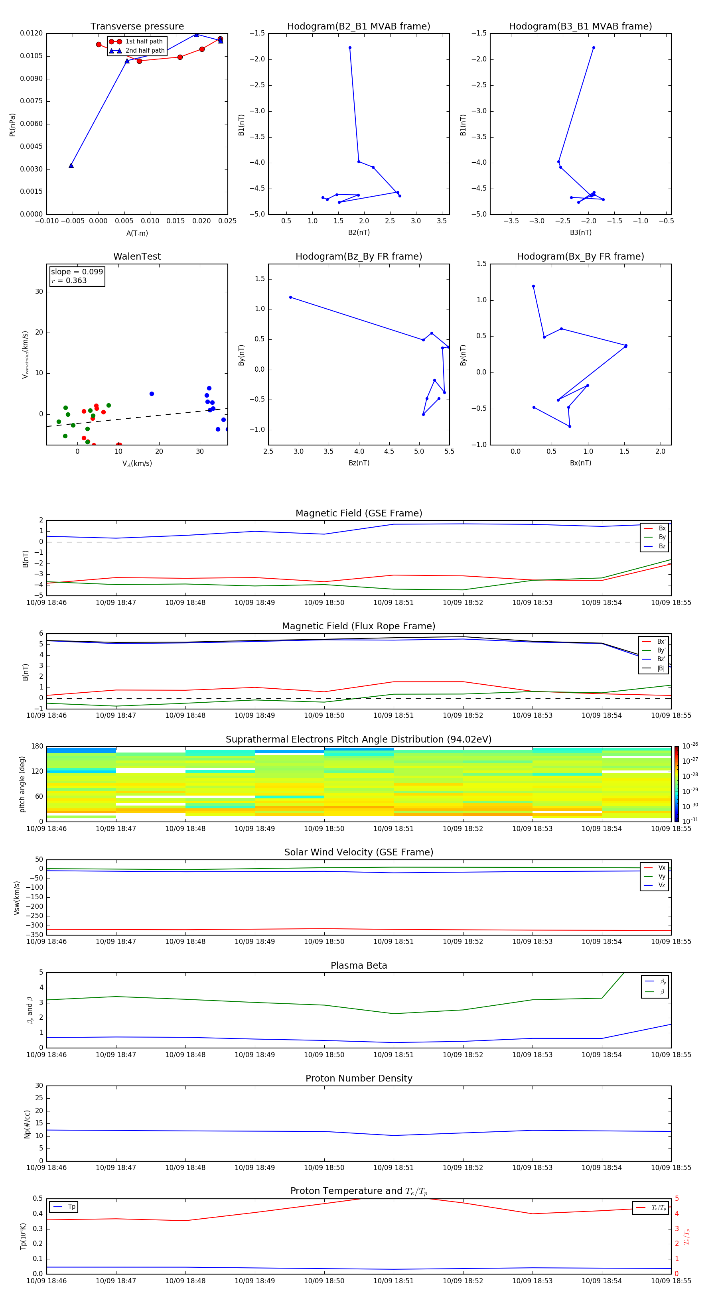Viewport: 718px width, 1316px height.
Task: Click the 'Hodogram(Bz_By FR frame)' title
Action: [359, 256]
